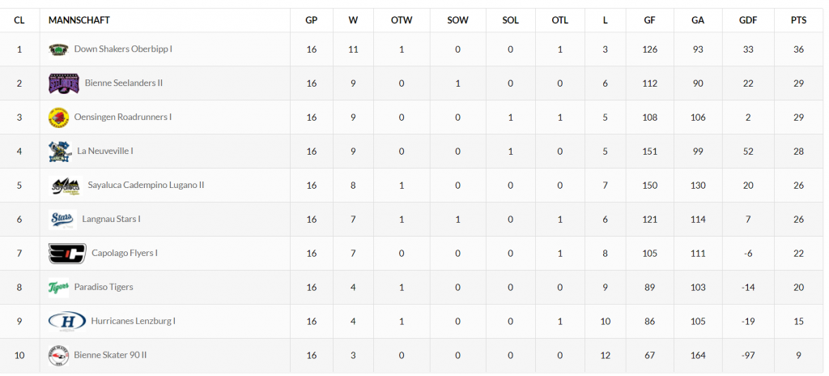Viewport: 829px width, 376px height.
Task: Open Bienne Seelanders II team link
Action: tap(124, 83)
